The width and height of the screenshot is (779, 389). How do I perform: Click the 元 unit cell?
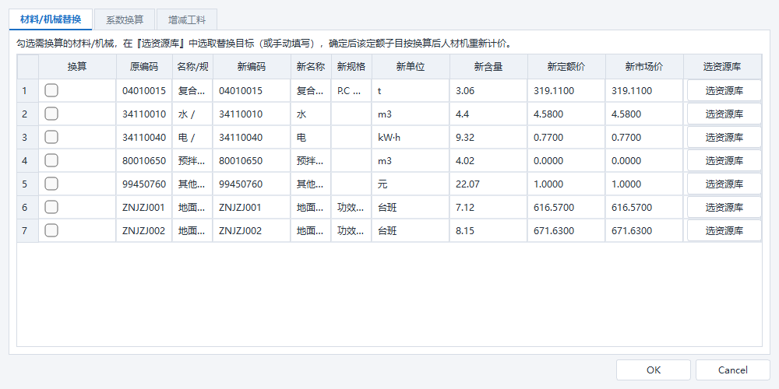(411, 184)
